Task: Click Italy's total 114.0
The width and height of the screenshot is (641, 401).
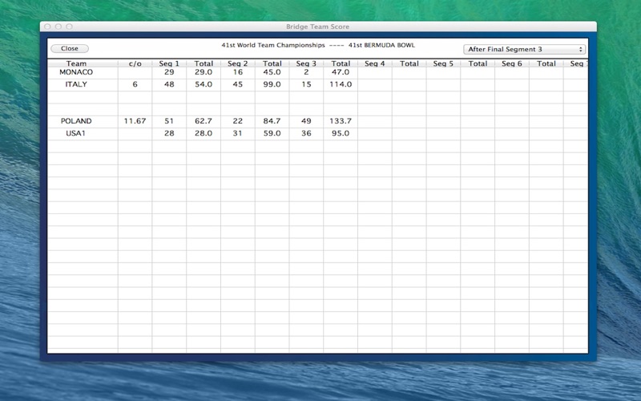Action: pos(341,84)
